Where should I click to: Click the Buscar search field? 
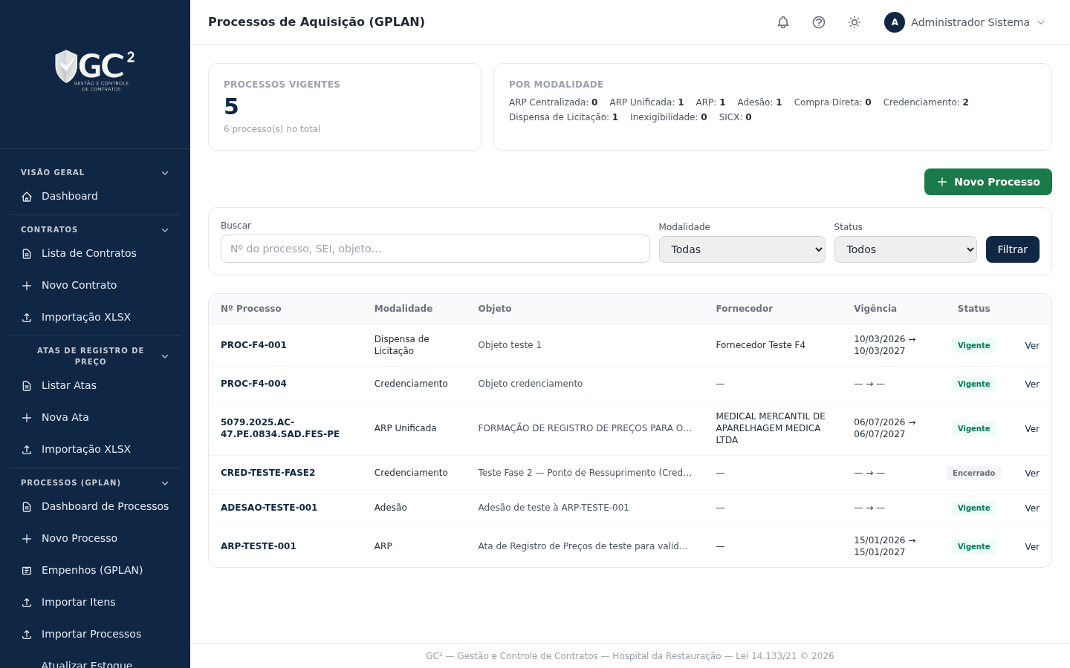pos(435,249)
